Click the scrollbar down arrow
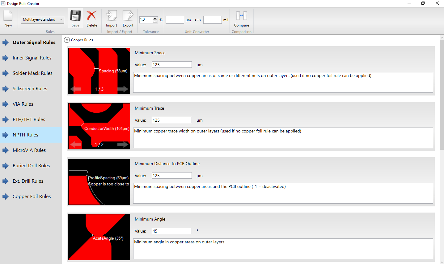This screenshot has width=444, height=264. pyautogui.click(x=442, y=262)
